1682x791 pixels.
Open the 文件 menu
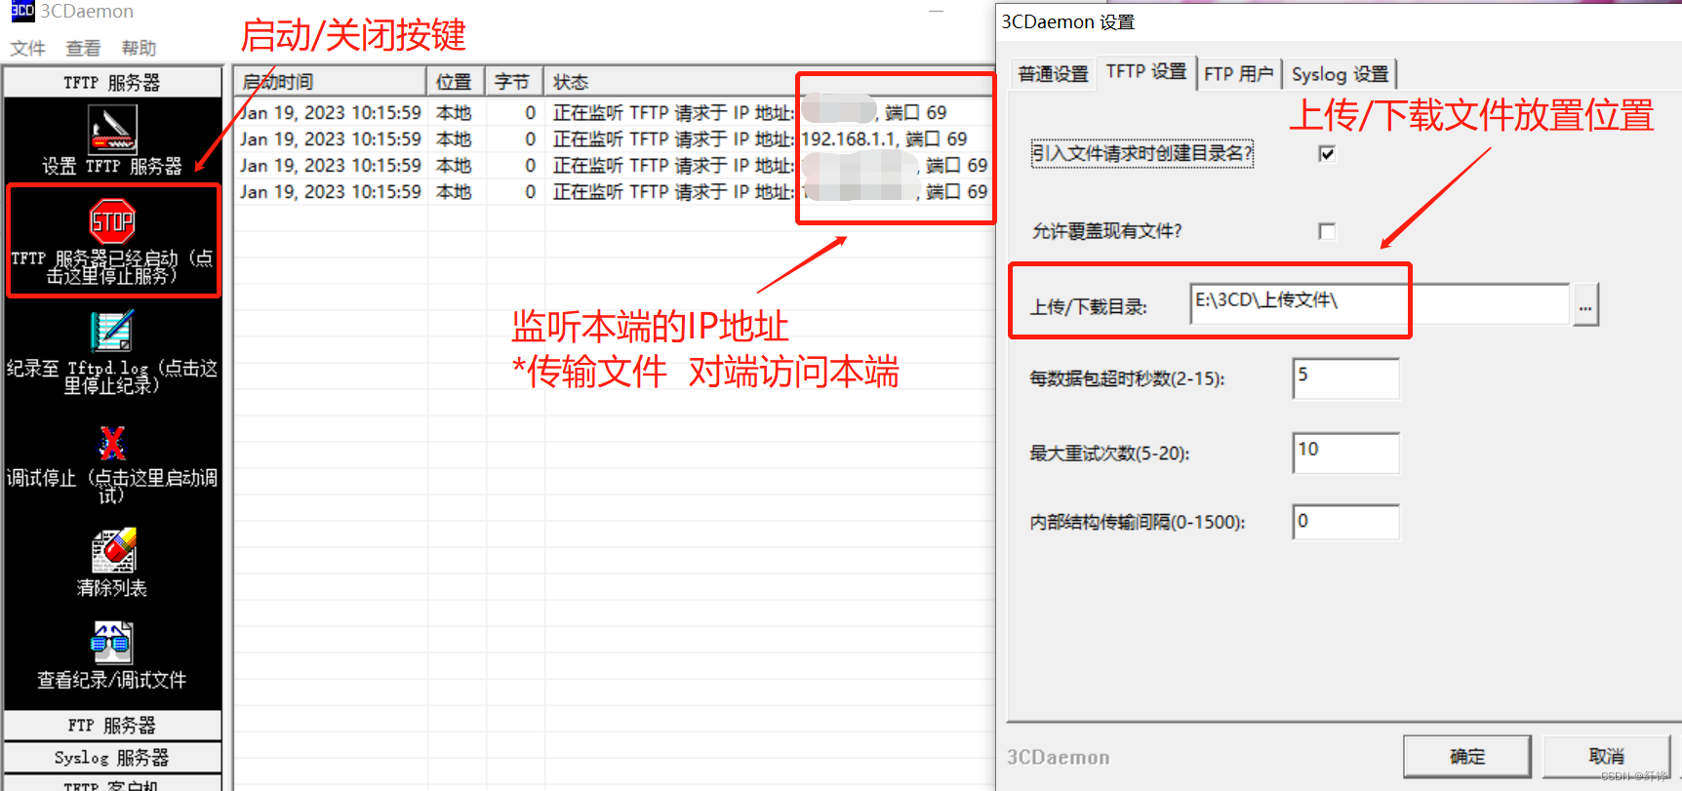coord(27,48)
